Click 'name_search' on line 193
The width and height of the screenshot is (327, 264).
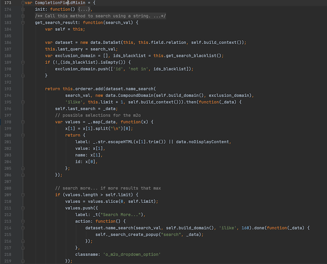click(139, 89)
